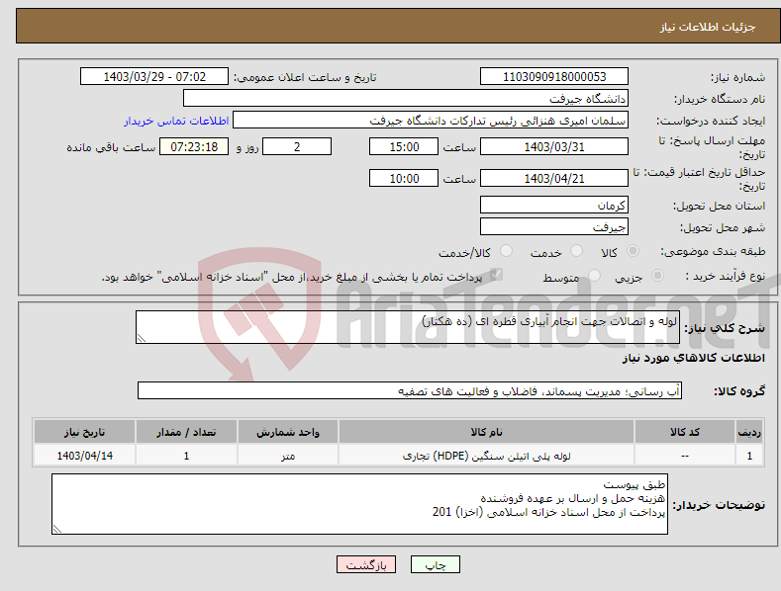
Task: Click the تاریخ نیاز column header
Action: click(x=85, y=431)
